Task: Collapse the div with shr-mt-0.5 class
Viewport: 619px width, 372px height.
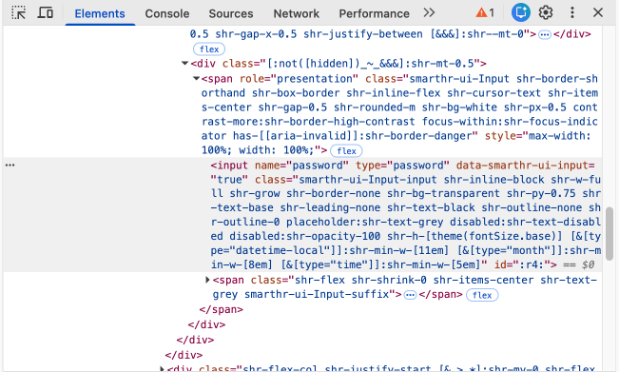Action: [x=184, y=63]
